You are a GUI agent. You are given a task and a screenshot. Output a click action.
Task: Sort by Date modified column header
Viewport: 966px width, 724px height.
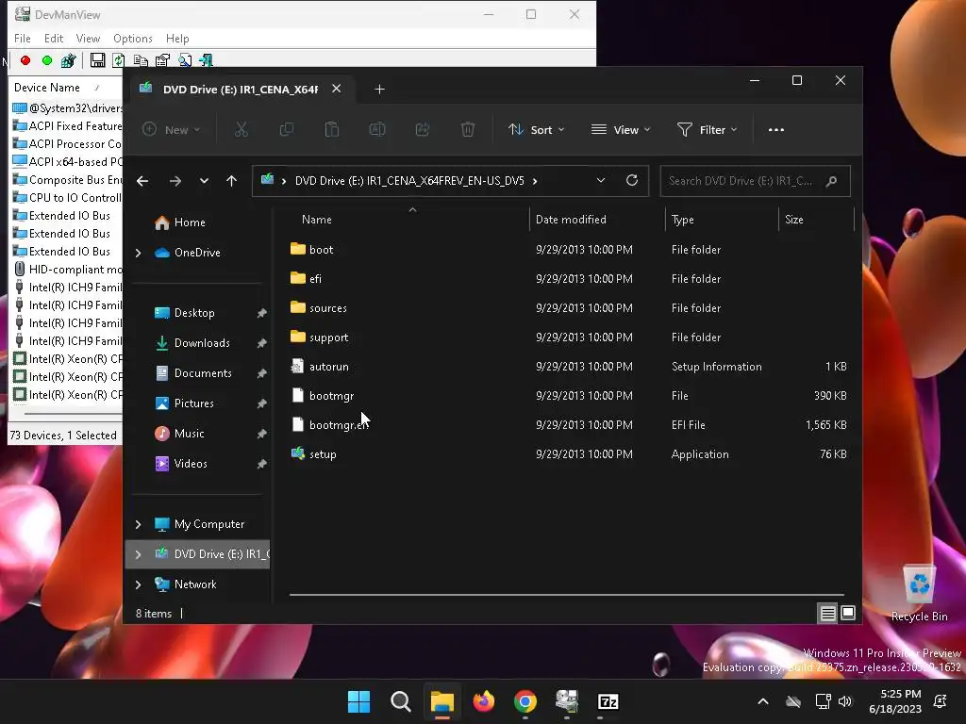tap(571, 219)
